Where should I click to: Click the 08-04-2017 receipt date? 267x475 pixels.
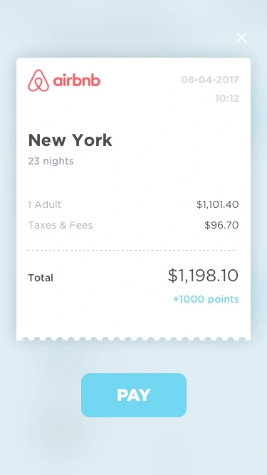[210, 80]
